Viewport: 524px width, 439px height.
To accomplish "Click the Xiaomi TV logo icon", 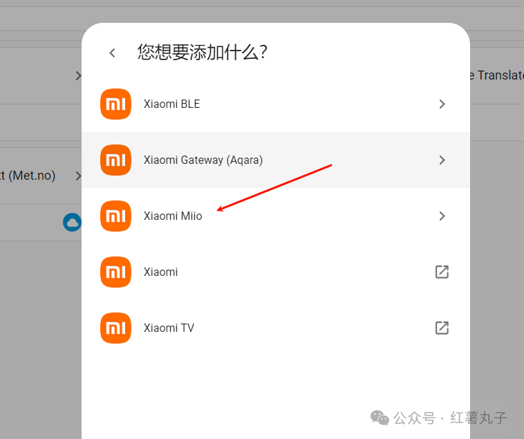I will tap(115, 328).
